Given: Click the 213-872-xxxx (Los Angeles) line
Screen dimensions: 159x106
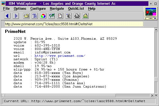Looking at the screenshot, I should (x=51, y=76).
